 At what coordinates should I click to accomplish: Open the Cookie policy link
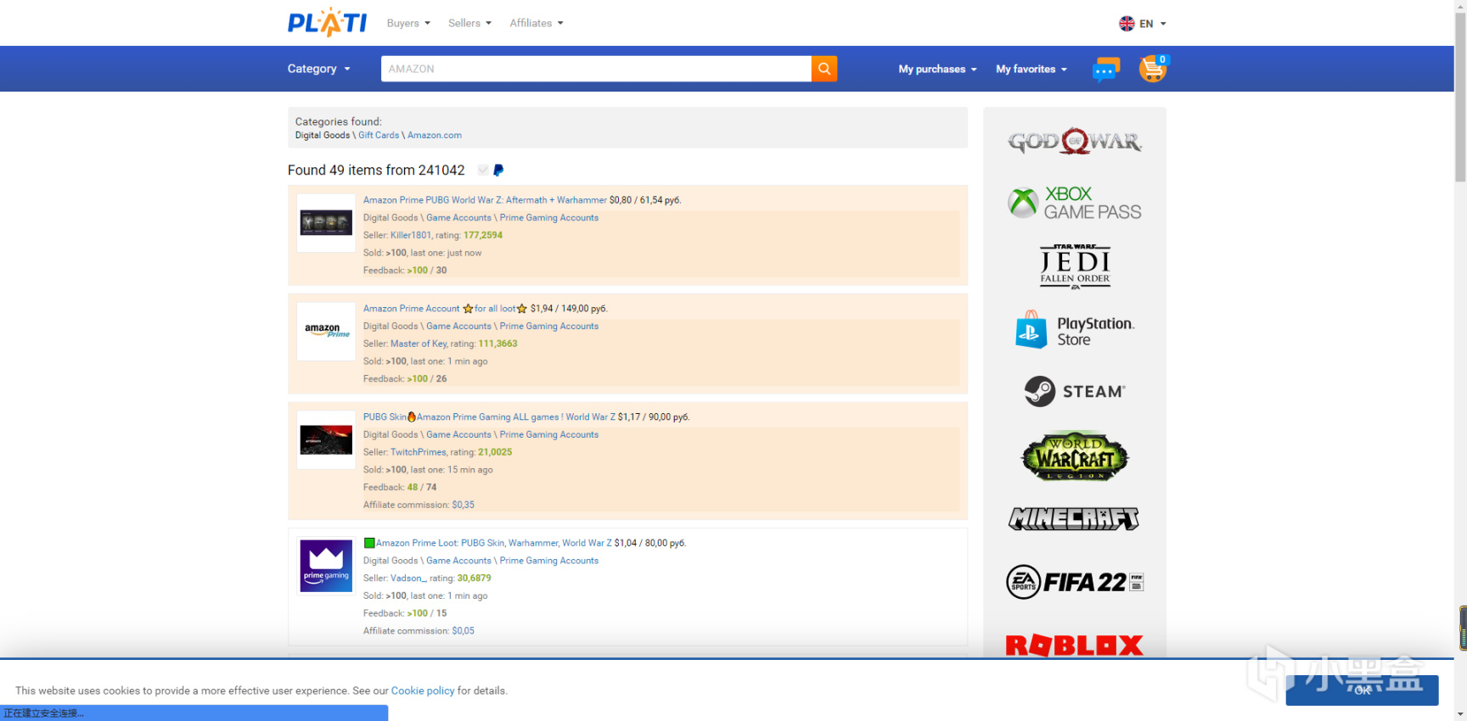click(x=423, y=690)
